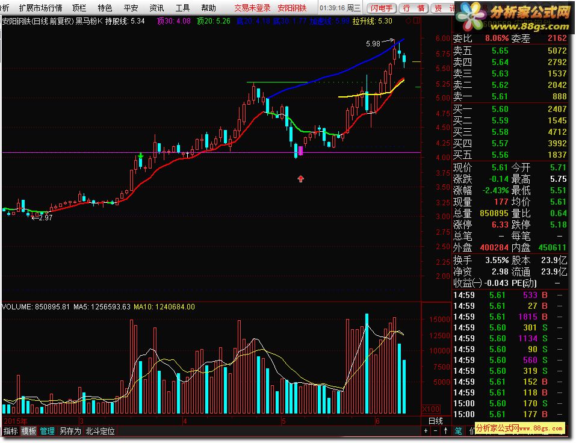This screenshot has height=443, width=576.
Task: Open the 特色 menu
Action: 105,8
